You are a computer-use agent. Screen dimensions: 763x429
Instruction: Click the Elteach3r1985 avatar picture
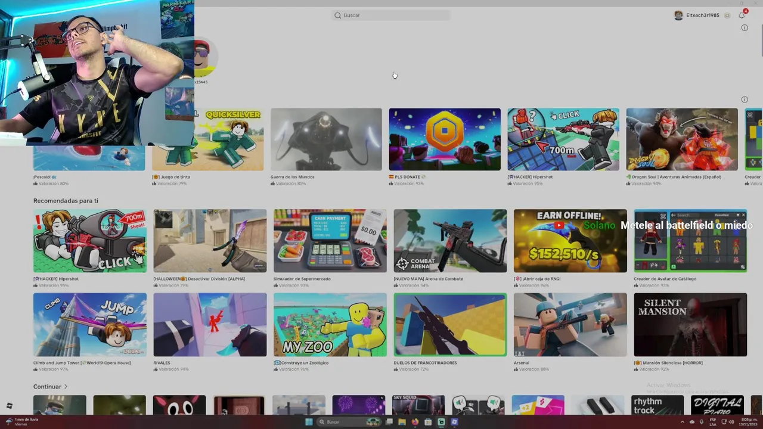pos(678,15)
